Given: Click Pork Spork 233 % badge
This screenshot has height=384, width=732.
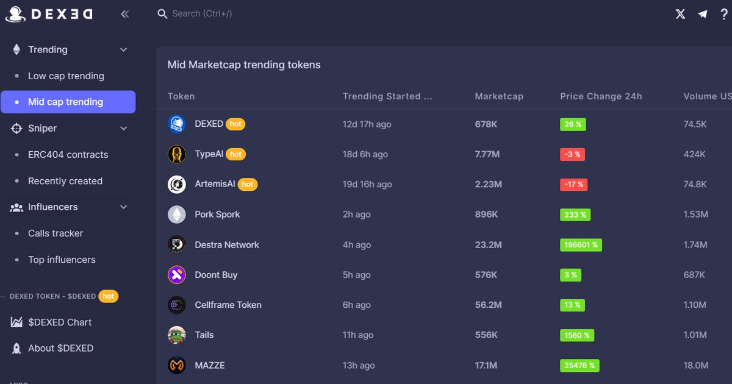Looking at the screenshot, I should click(x=575, y=215).
